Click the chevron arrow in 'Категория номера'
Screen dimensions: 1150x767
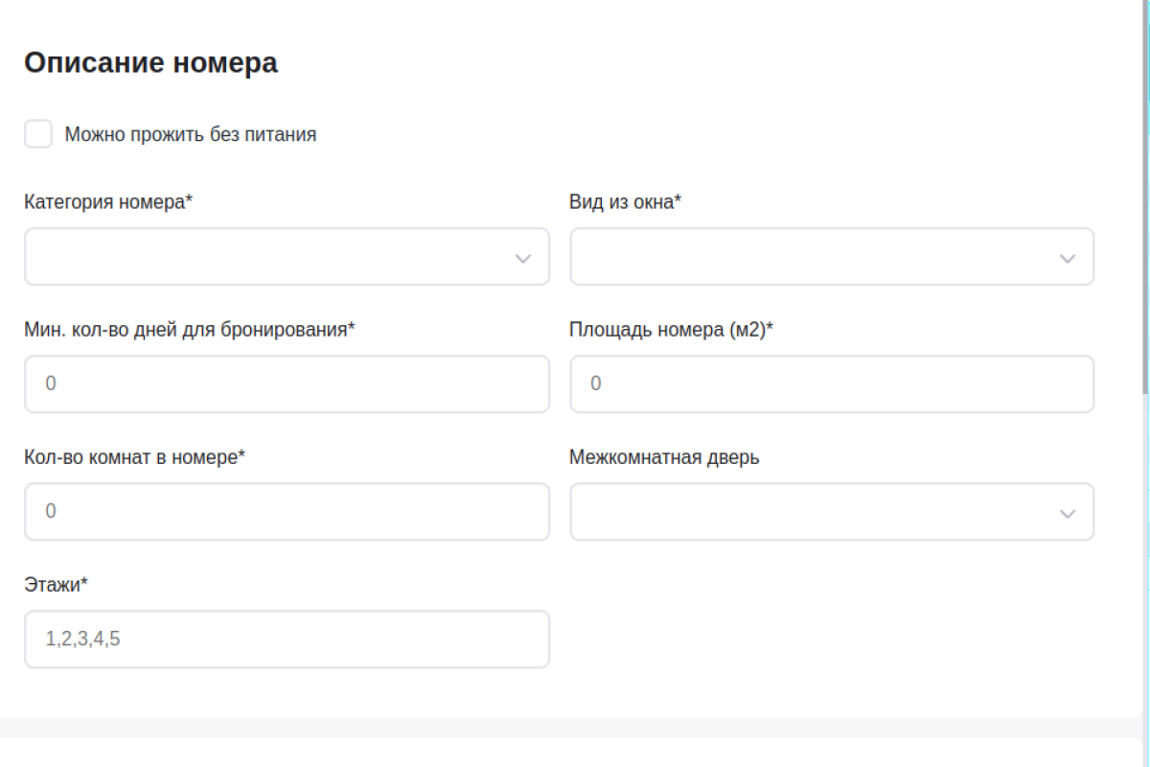[523, 258]
